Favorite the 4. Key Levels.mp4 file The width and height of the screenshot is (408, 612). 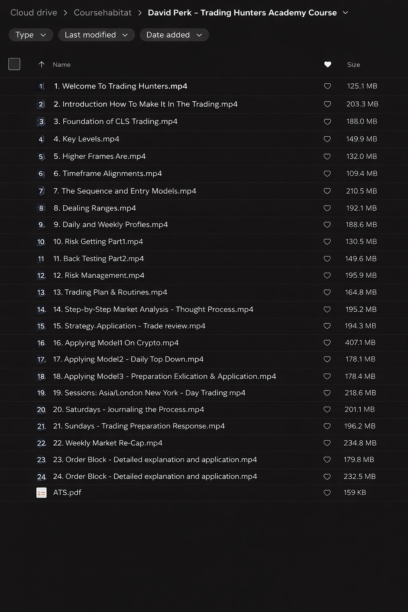pos(327,139)
